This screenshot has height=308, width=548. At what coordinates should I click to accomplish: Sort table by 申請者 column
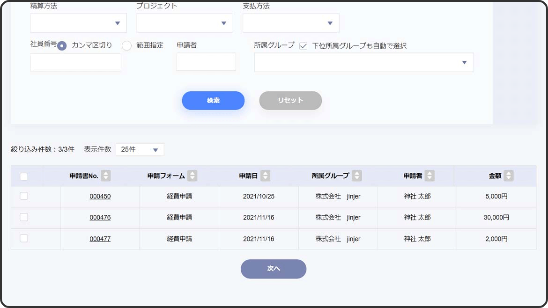(x=430, y=176)
